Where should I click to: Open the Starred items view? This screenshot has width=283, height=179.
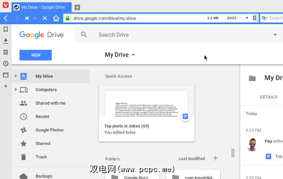click(43, 144)
